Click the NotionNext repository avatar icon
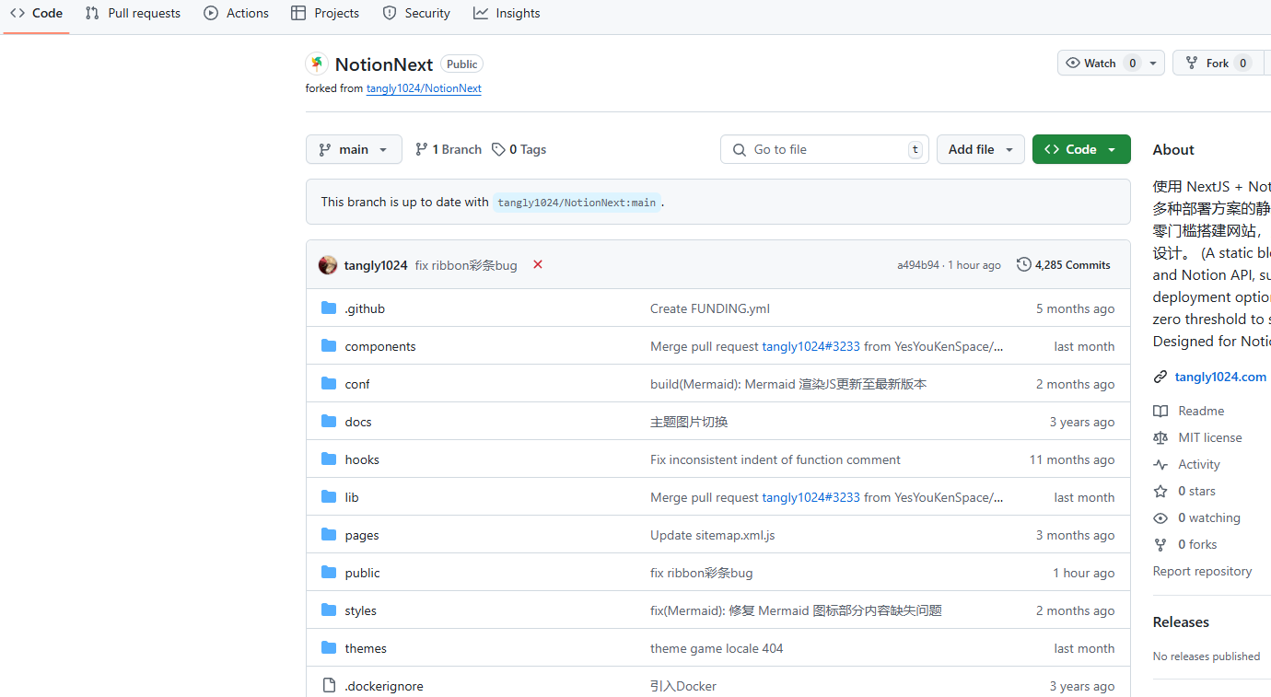 pos(317,64)
